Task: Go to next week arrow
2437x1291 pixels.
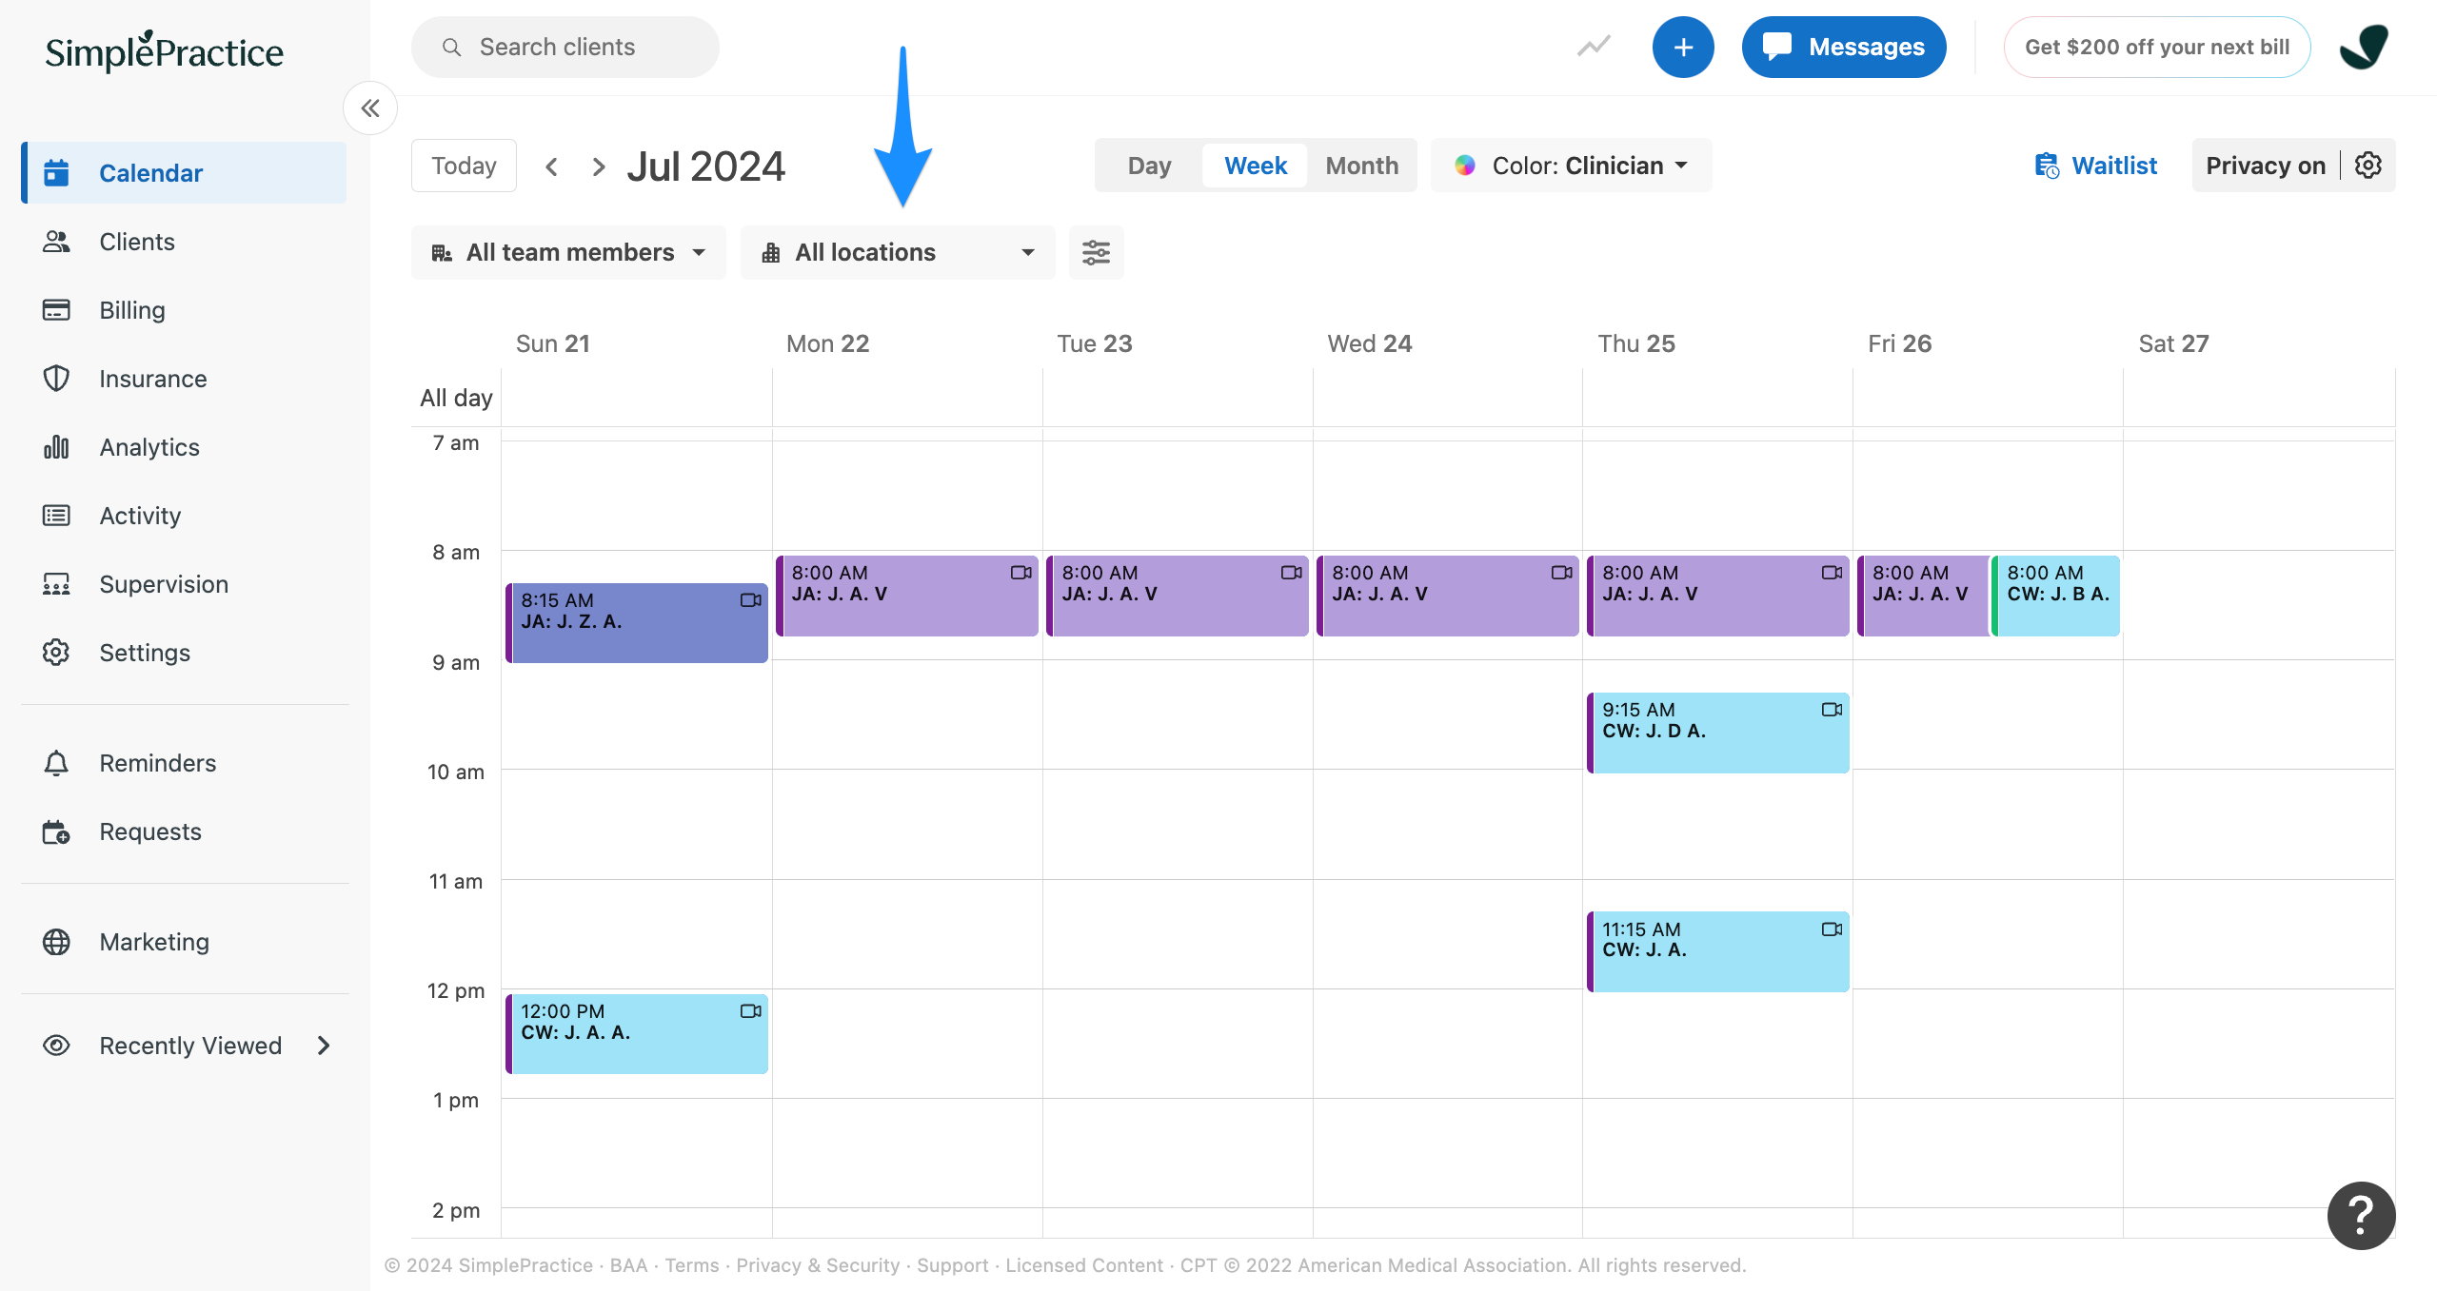Action: tap(598, 166)
